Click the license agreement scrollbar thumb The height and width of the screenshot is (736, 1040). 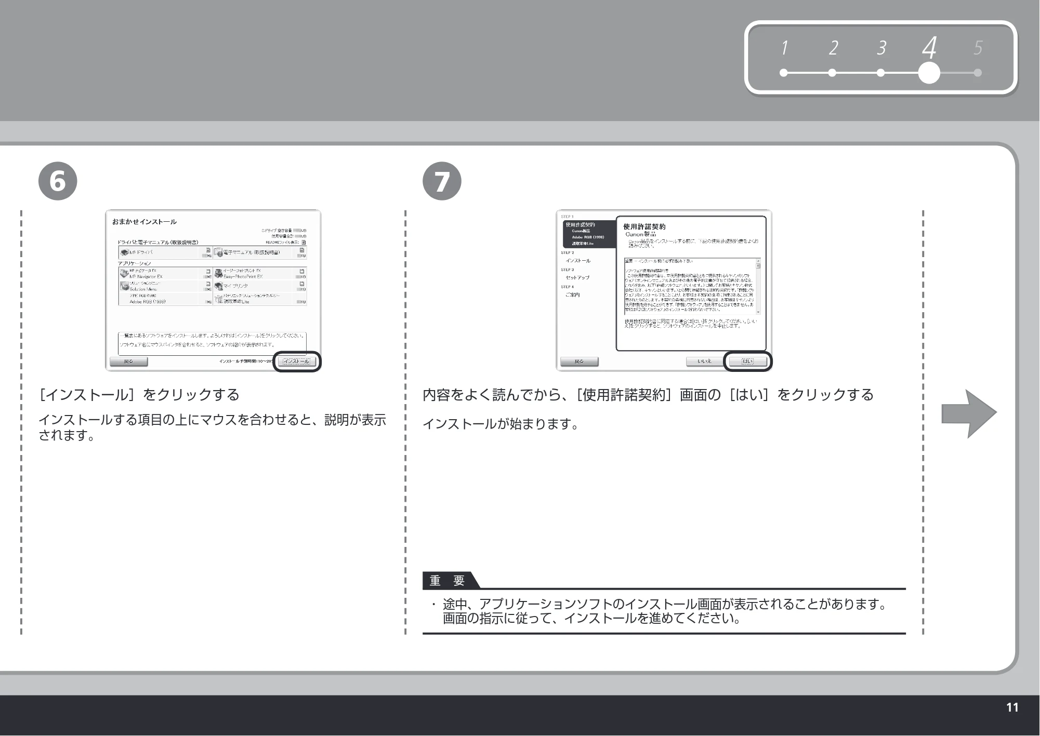tap(758, 266)
